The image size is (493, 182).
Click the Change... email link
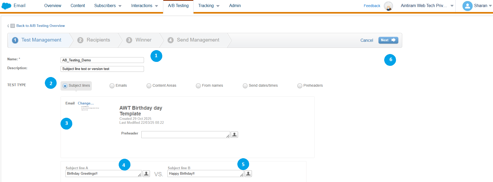[86, 103]
